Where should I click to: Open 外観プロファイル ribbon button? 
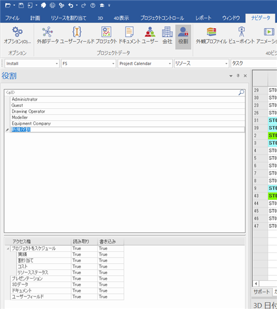pyautogui.click(x=211, y=35)
